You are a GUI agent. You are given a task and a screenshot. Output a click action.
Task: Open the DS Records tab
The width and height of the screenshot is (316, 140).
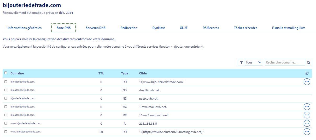tap(210, 28)
